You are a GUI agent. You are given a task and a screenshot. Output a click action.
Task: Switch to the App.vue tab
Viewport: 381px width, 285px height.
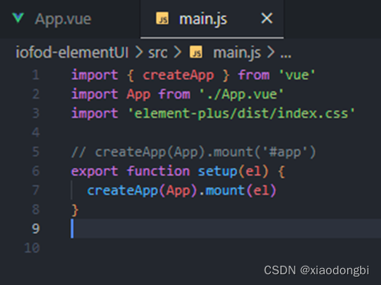click(70, 19)
